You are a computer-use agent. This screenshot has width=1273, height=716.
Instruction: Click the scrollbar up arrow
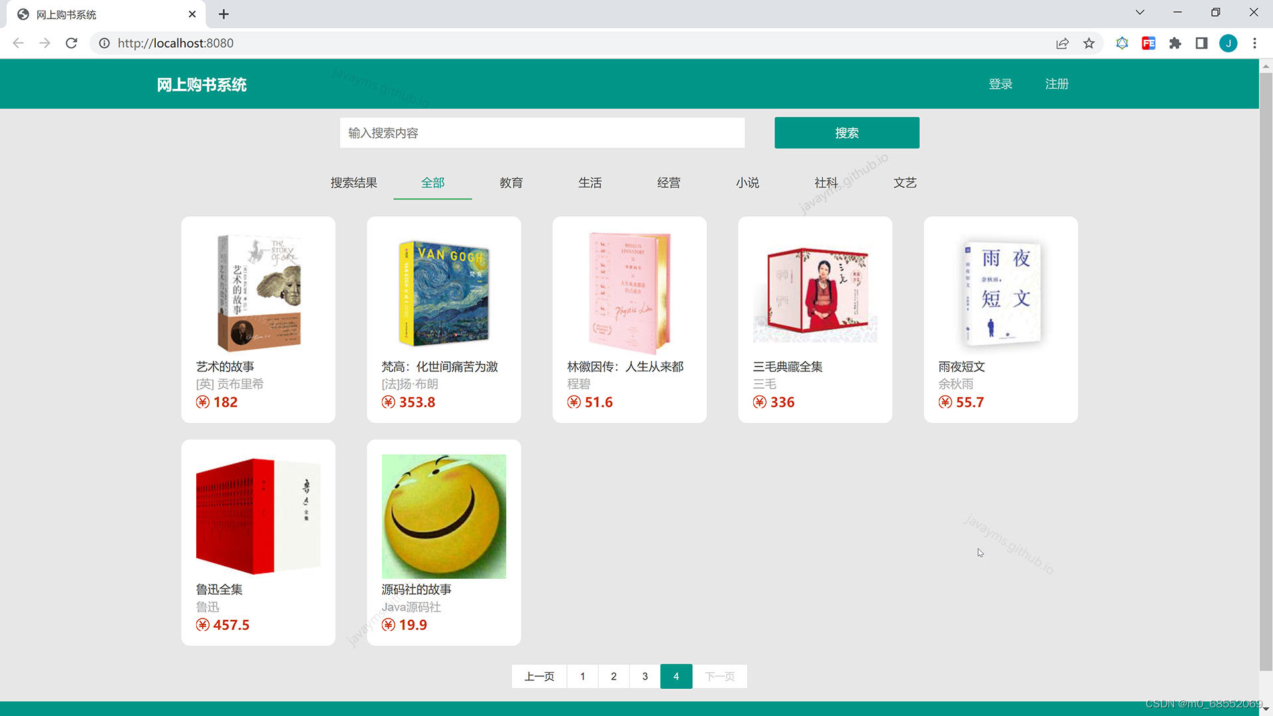(1266, 66)
